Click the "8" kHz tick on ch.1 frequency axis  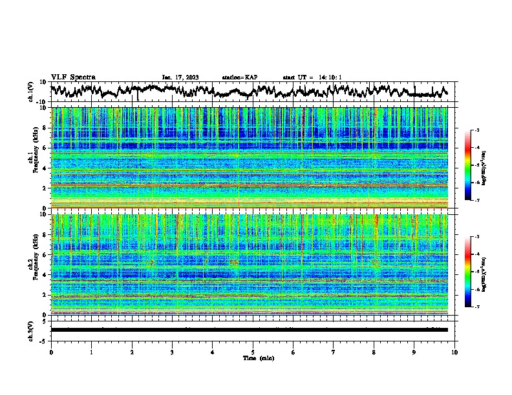tap(45, 128)
